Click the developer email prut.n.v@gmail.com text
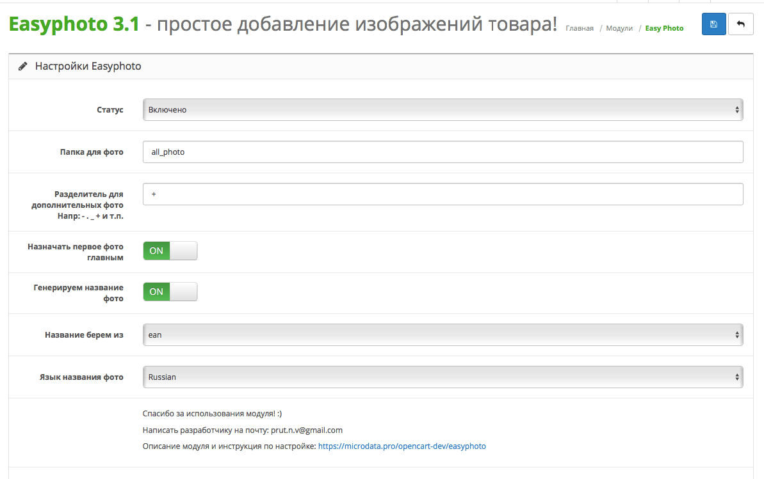Viewport: 764px width, 479px height. tap(307, 430)
